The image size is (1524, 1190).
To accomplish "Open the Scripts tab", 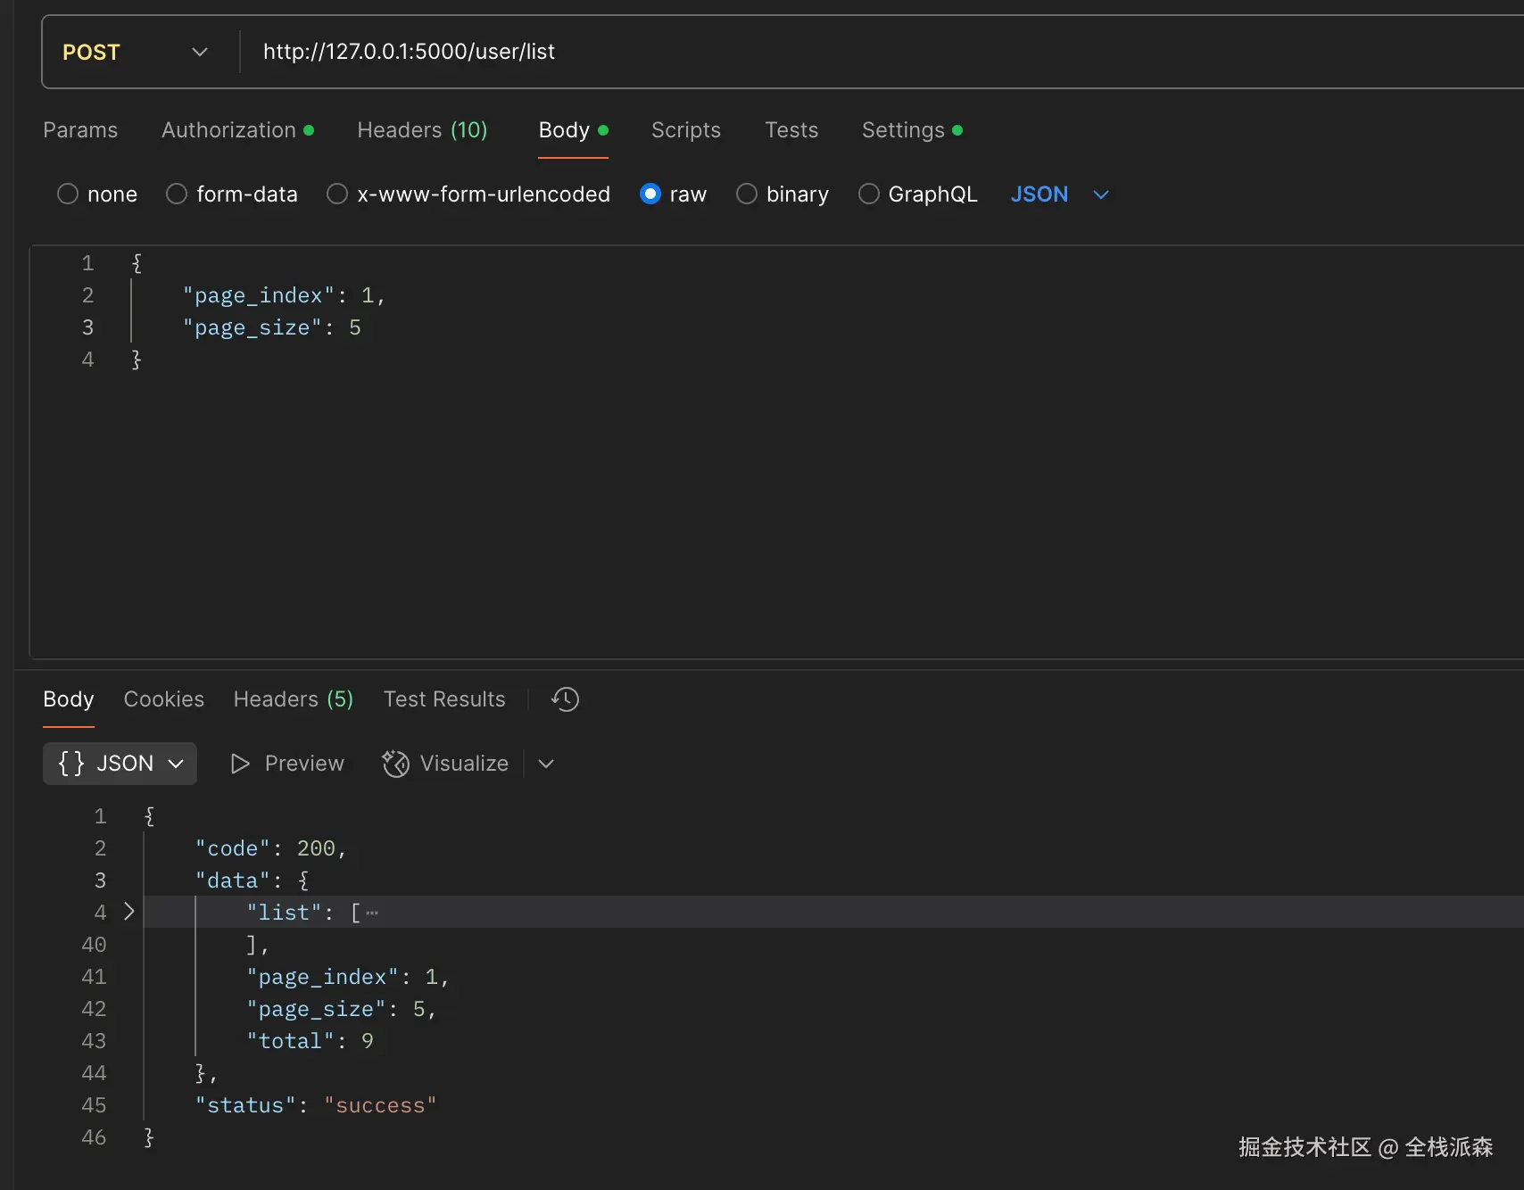I will [x=685, y=130].
